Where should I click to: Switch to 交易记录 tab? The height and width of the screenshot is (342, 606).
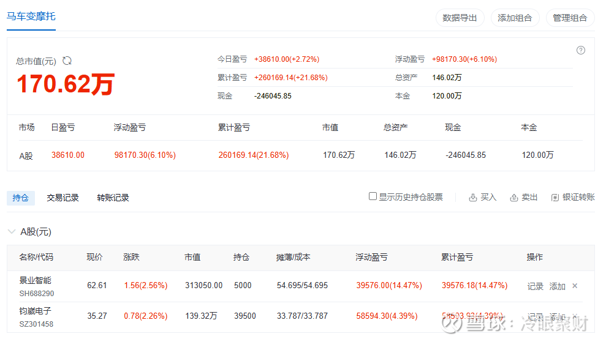click(x=63, y=198)
